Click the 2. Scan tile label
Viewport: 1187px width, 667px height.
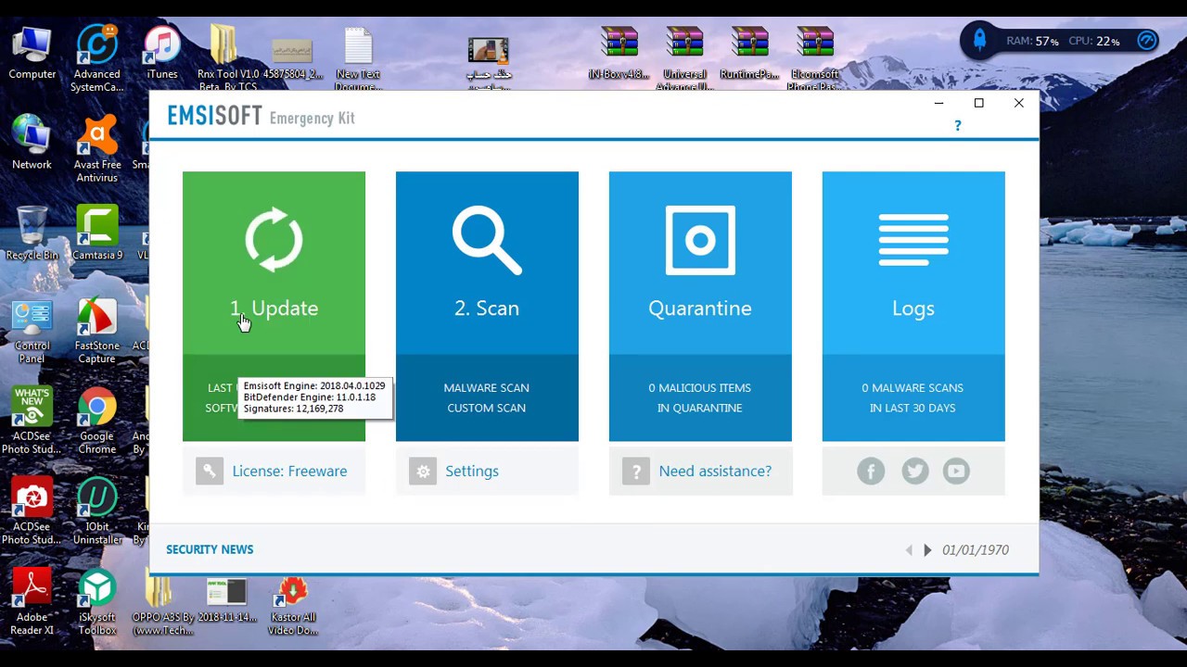pyautogui.click(x=487, y=308)
